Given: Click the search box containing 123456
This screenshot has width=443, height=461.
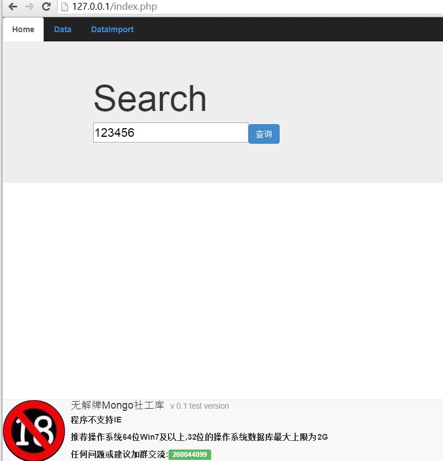Looking at the screenshot, I should [x=170, y=133].
